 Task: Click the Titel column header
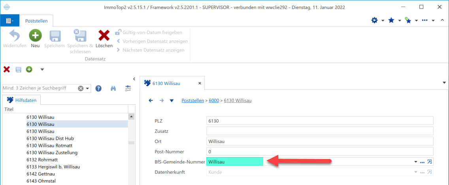click(x=65, y=109)
